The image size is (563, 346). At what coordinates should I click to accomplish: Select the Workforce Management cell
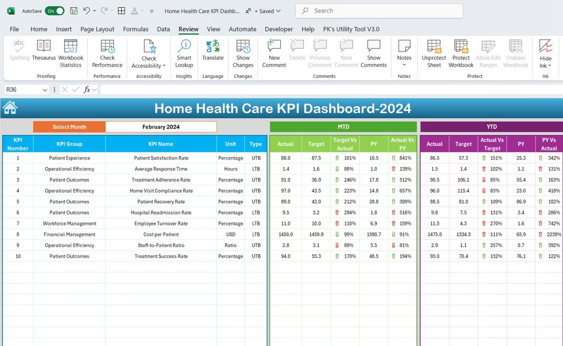69,224
